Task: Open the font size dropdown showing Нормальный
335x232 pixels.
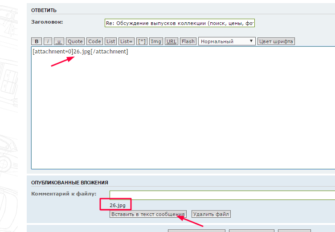Action: point(227,41)
